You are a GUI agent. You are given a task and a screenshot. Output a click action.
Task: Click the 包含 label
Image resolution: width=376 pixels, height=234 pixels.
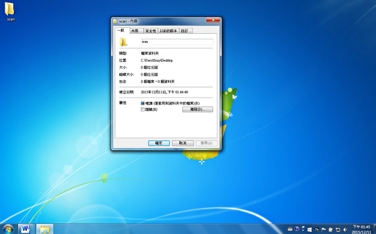[123, 81]
